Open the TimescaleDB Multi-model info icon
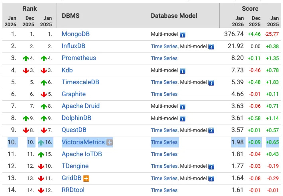This screenshot has width=283, height=196. (x=211, y=82)
